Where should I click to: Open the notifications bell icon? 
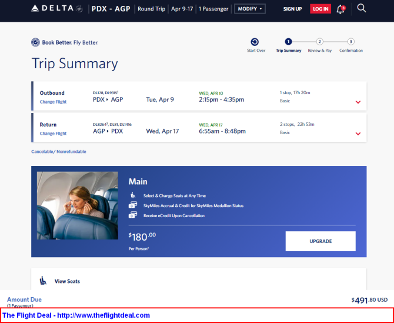pos(340,9)
